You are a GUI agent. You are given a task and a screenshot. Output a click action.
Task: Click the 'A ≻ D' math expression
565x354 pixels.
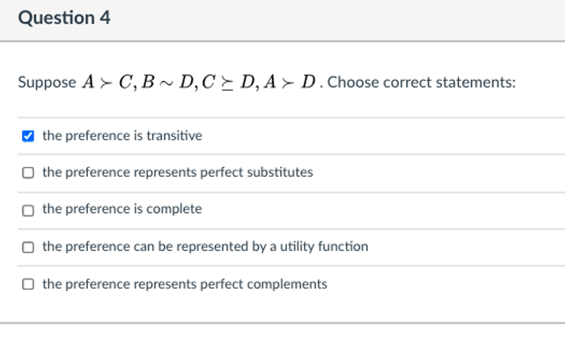(289, 82)
